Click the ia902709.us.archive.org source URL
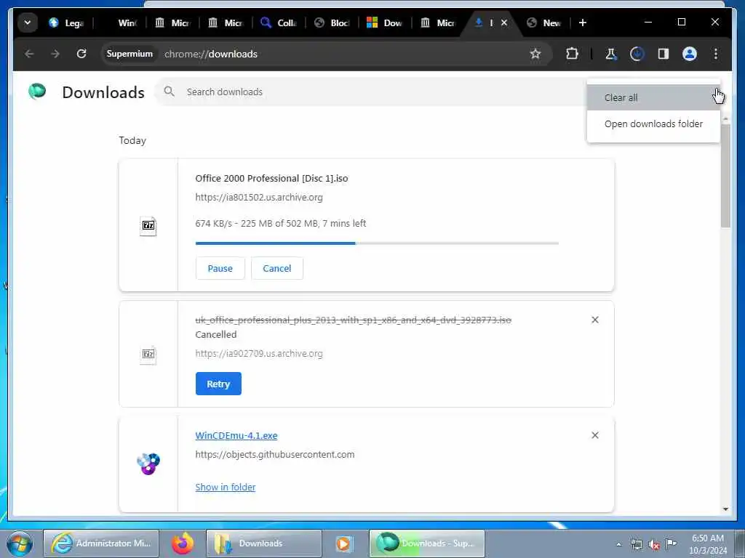The width and height of the screenshot is (745, 558). coord(259,354)
